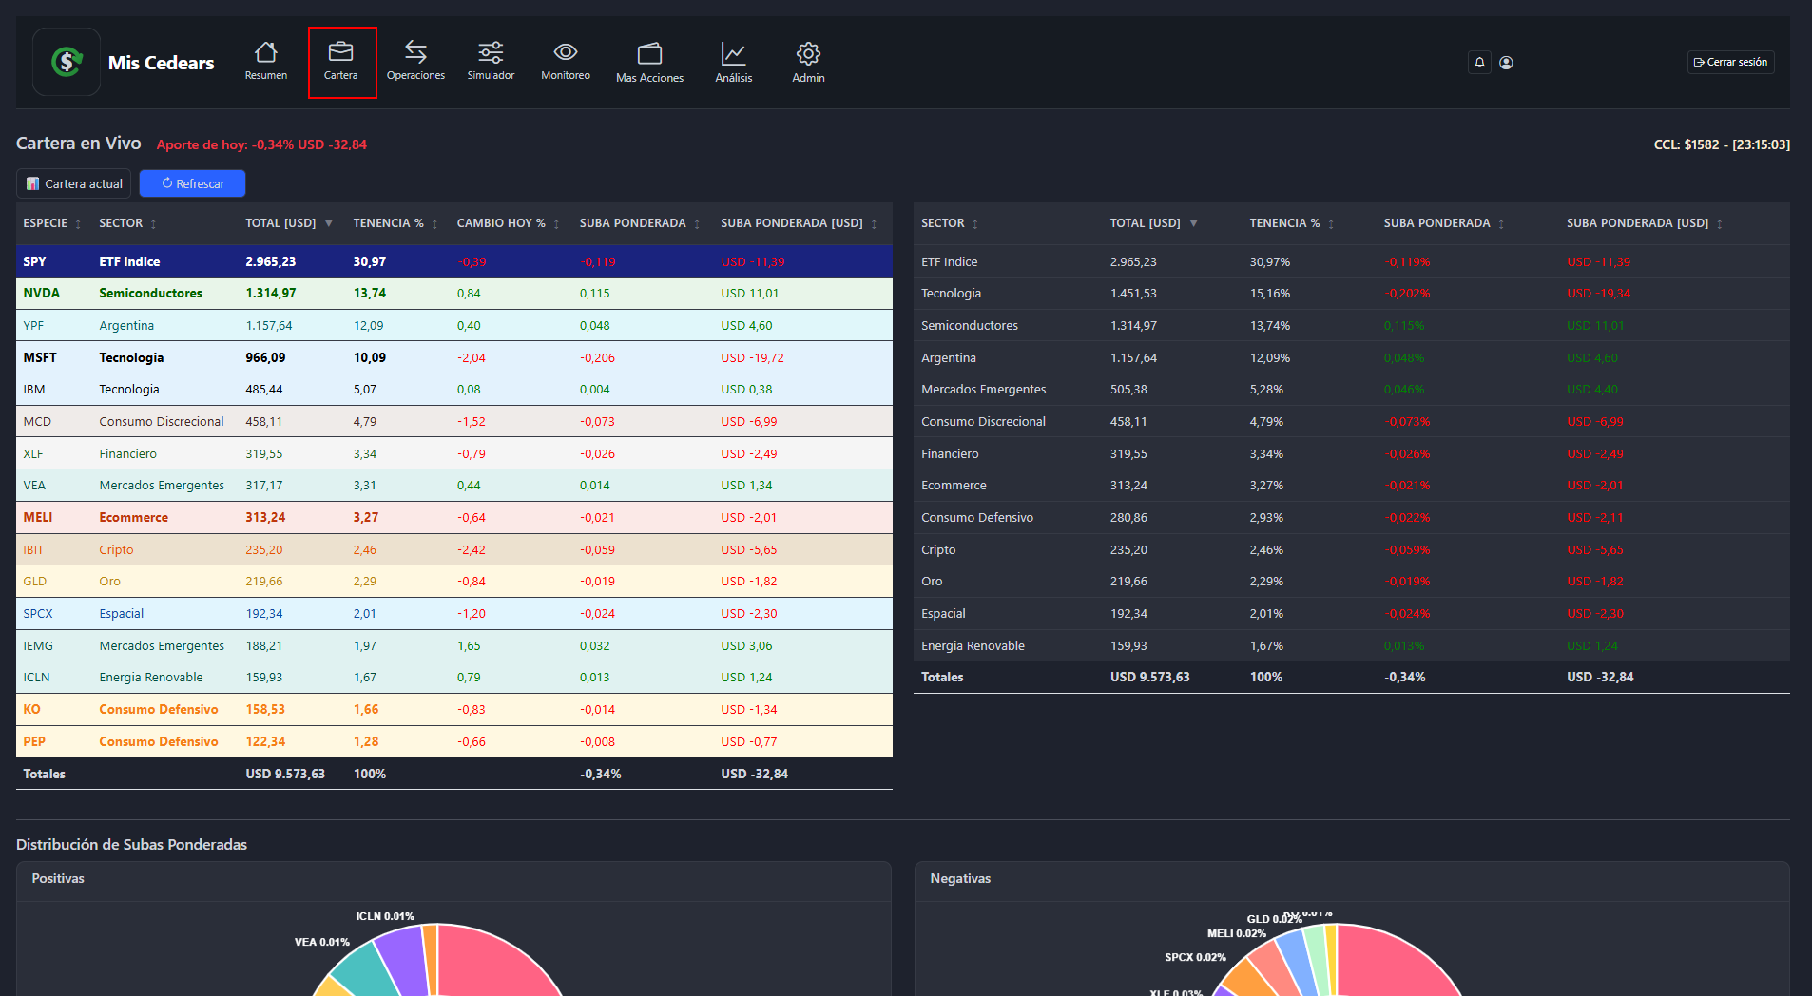Click the CCL $1582 rate indicator

point(1722,144)
